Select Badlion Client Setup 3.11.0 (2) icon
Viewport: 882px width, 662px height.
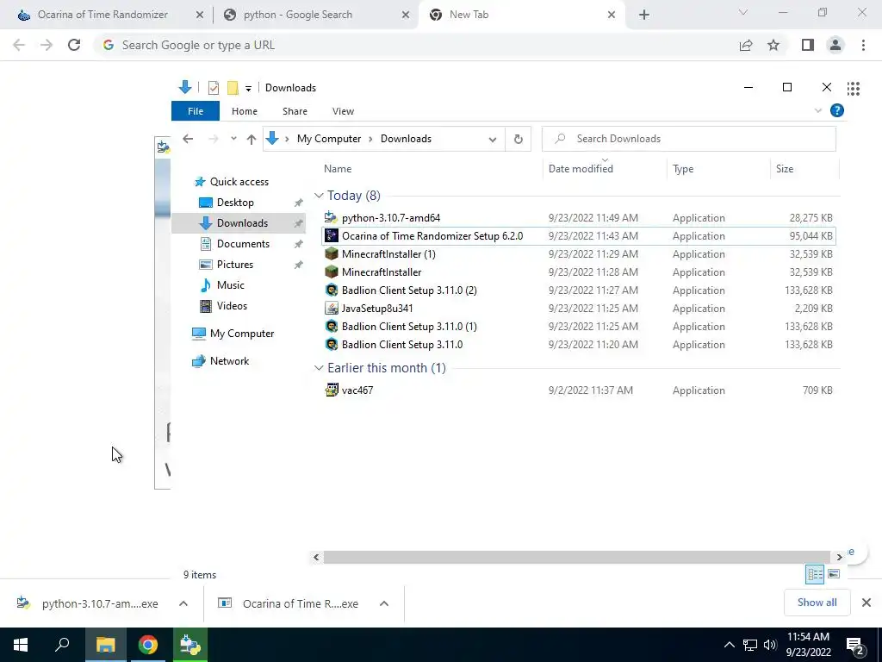click(x=332, y=290)
